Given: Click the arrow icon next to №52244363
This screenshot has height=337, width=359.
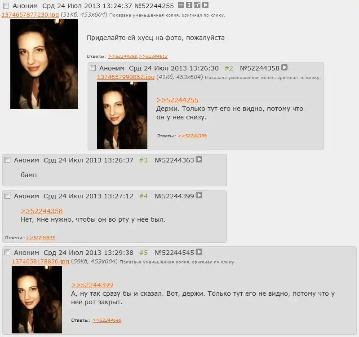Looking at the screenshot, I should [199, 159].
